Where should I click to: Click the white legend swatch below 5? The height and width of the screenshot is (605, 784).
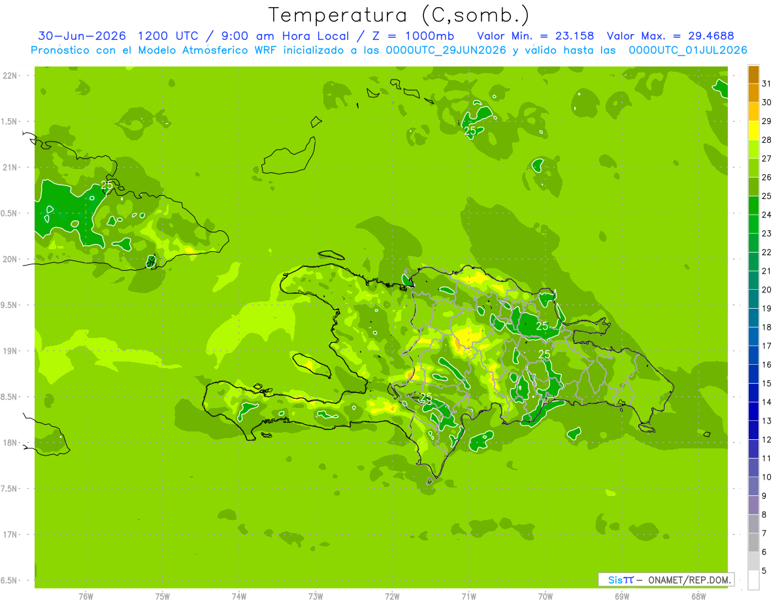[753, 580]
